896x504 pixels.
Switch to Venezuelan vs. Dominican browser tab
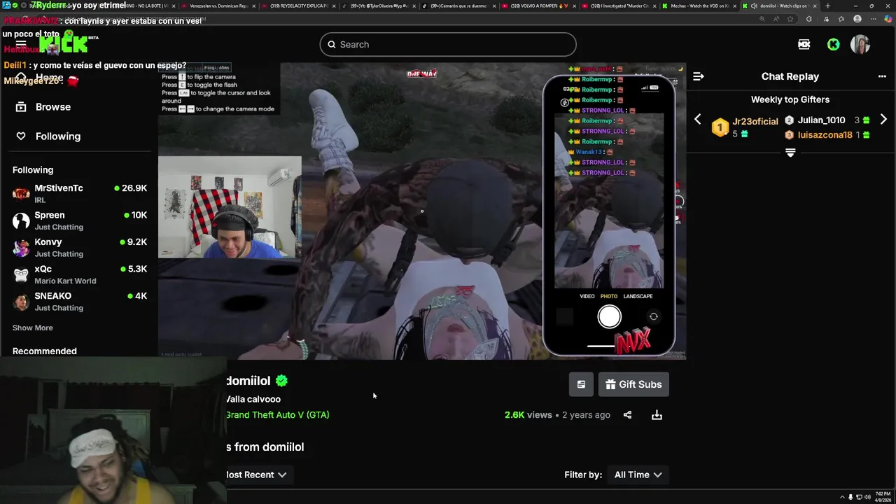tap(219, 6)
